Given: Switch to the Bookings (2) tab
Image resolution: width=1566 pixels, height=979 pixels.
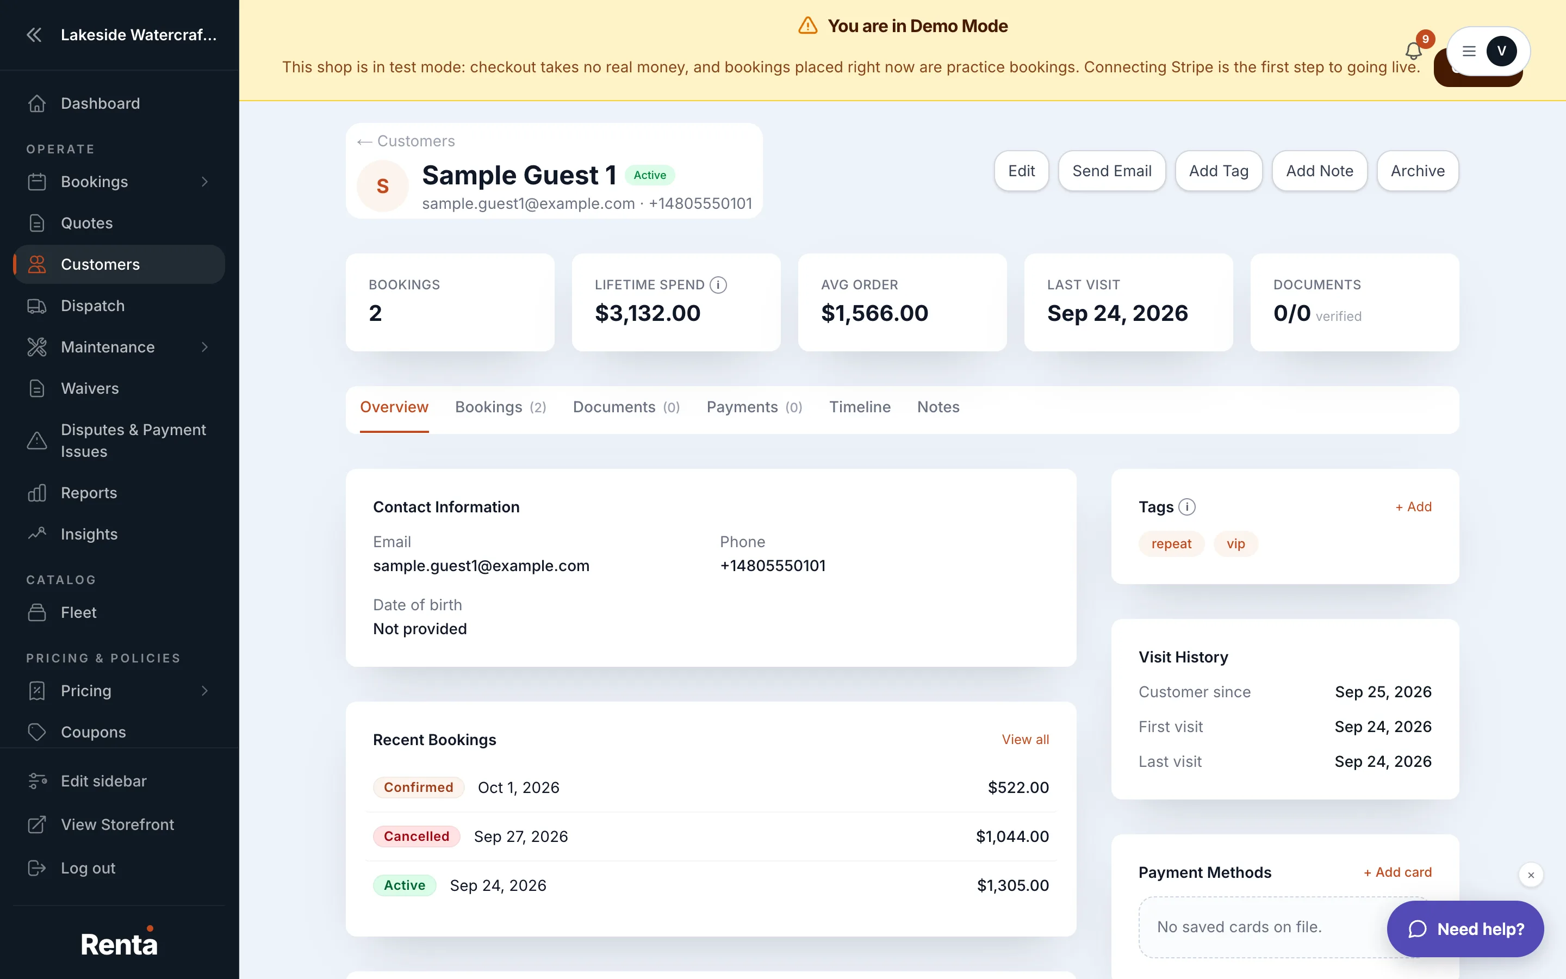Looking at the screenshot, I should tap(500, 407).
